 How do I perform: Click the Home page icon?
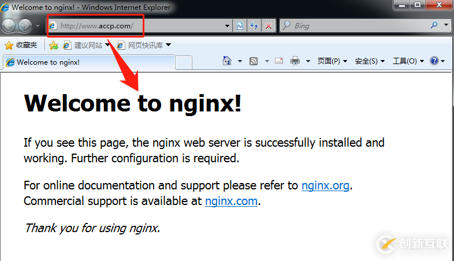pyautogui.click(x=227, y=61)
